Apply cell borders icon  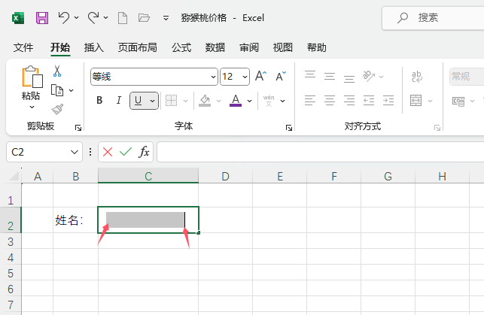[172, 101]
